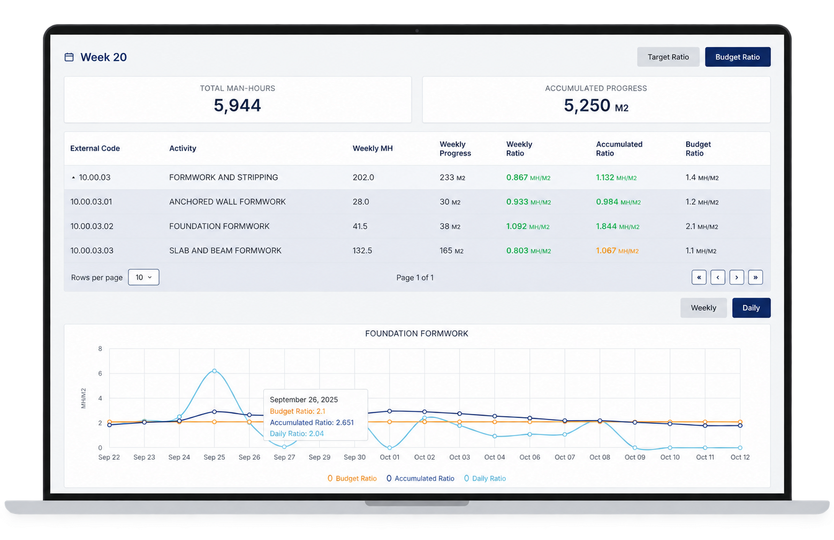This screenshot has width=834, height=540.
Task: Click the Activity column header
Action: (x=183, y=148)
